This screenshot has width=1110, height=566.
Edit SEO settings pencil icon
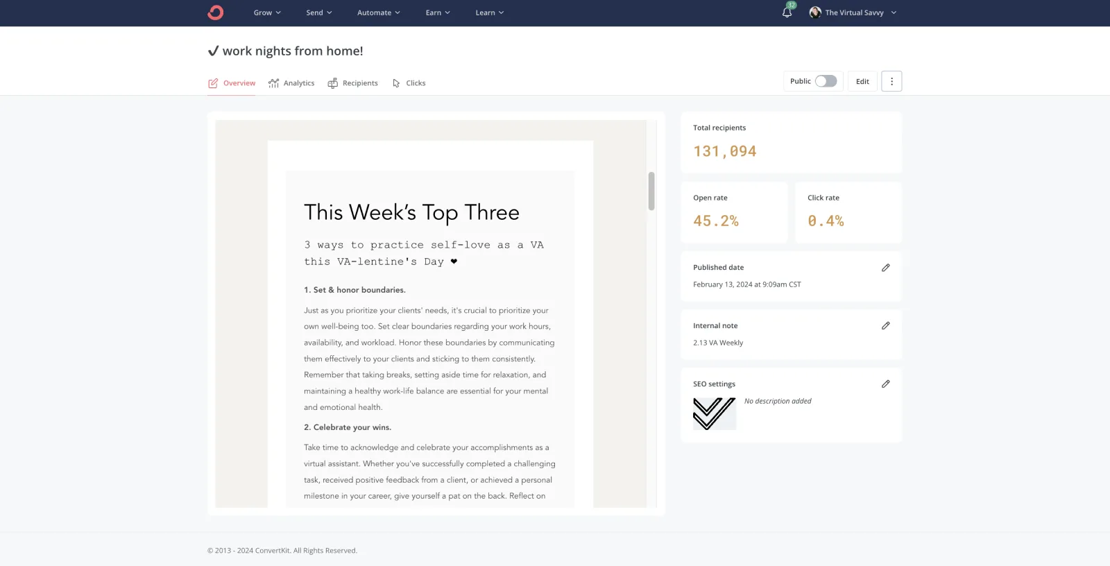(885, 384)
